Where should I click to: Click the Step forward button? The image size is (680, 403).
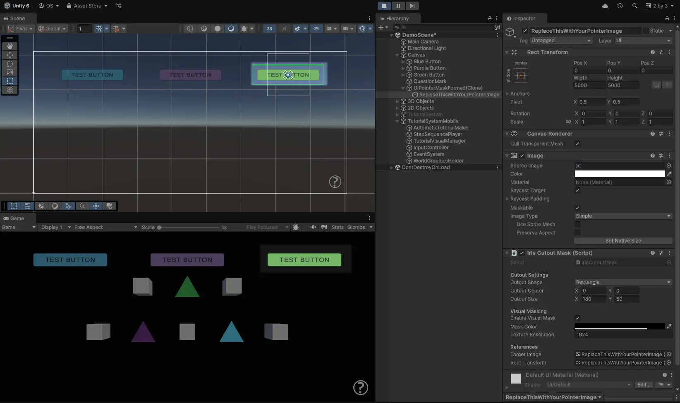click(412, 6)
